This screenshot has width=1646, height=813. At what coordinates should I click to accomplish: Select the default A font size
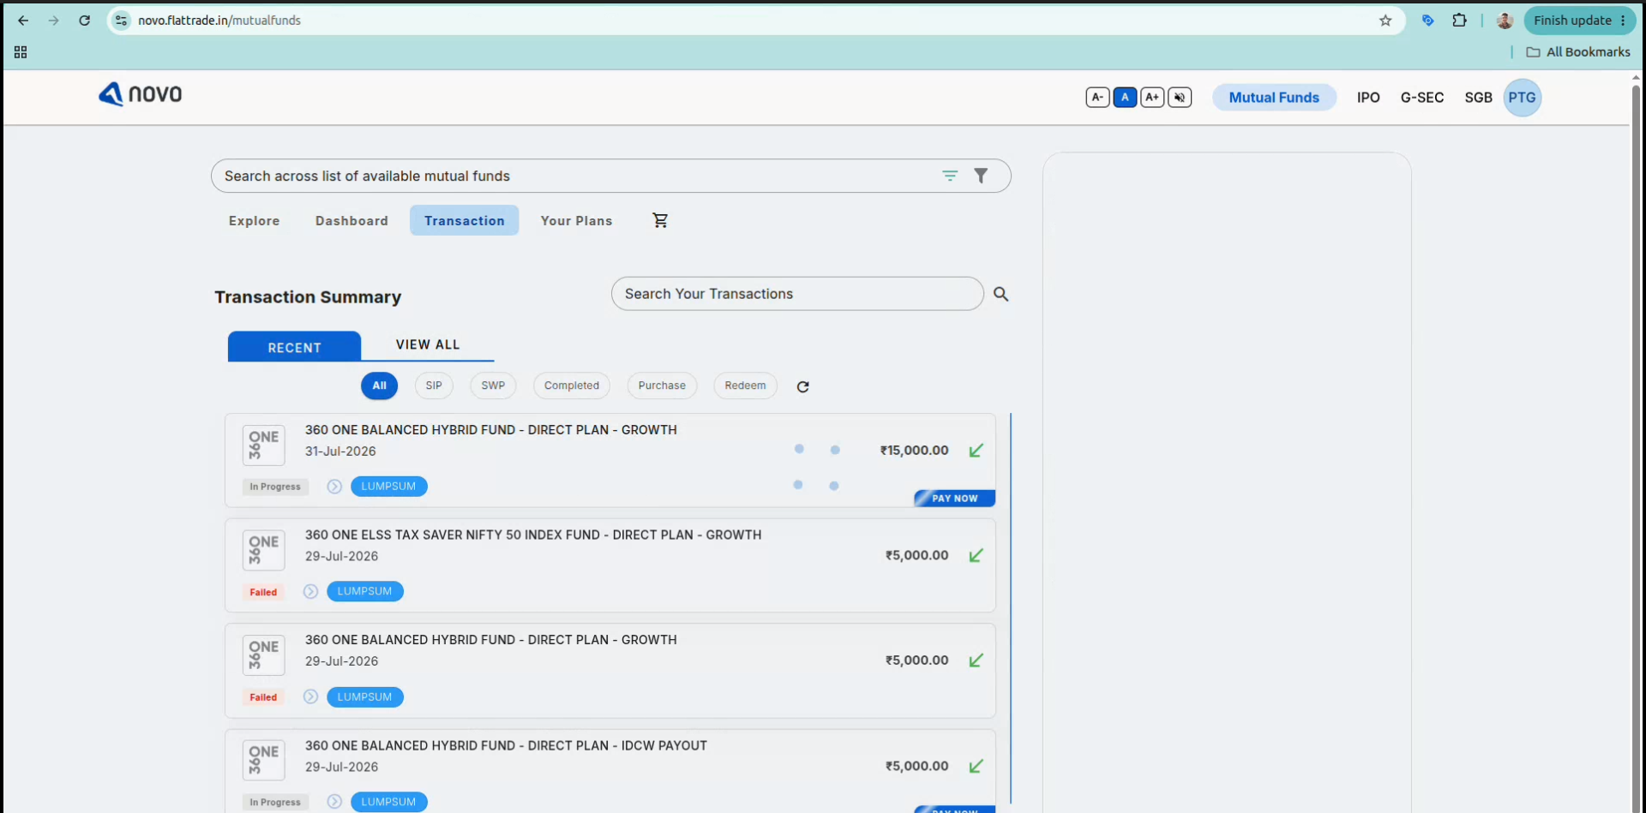1125,98
